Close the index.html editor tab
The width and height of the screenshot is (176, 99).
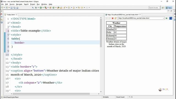pos(16,15)
